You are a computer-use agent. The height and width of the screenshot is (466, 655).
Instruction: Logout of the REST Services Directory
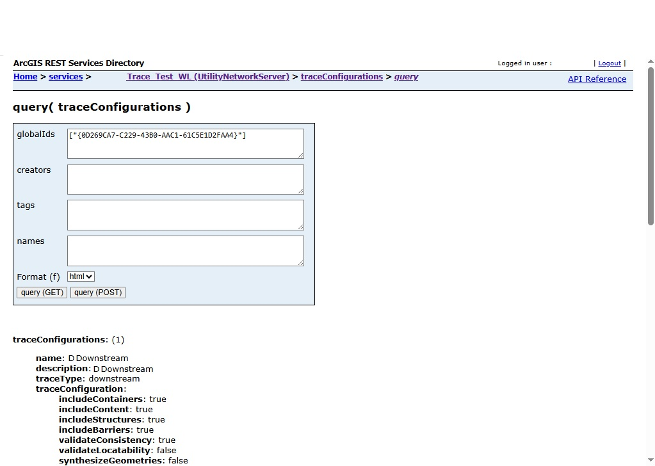click(x=608, y=63)
